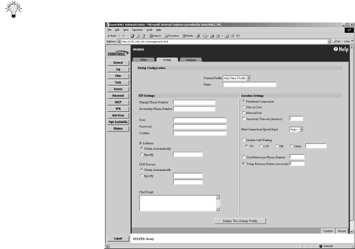Viewport: 355px width, 249px height.
Task: Click the Messenger icon in the toolbar
Action: pos(238,36)
